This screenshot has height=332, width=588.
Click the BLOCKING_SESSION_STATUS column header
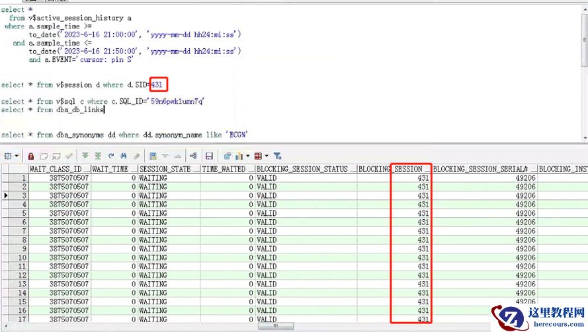pyautogui.click(x=303, y=169)
